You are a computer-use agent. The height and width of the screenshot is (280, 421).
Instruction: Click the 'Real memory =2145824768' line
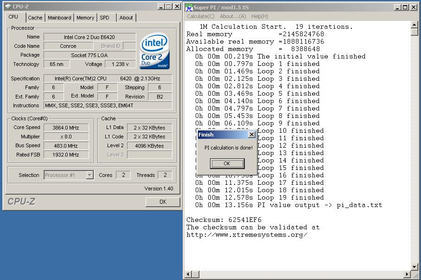pos(255,34)
